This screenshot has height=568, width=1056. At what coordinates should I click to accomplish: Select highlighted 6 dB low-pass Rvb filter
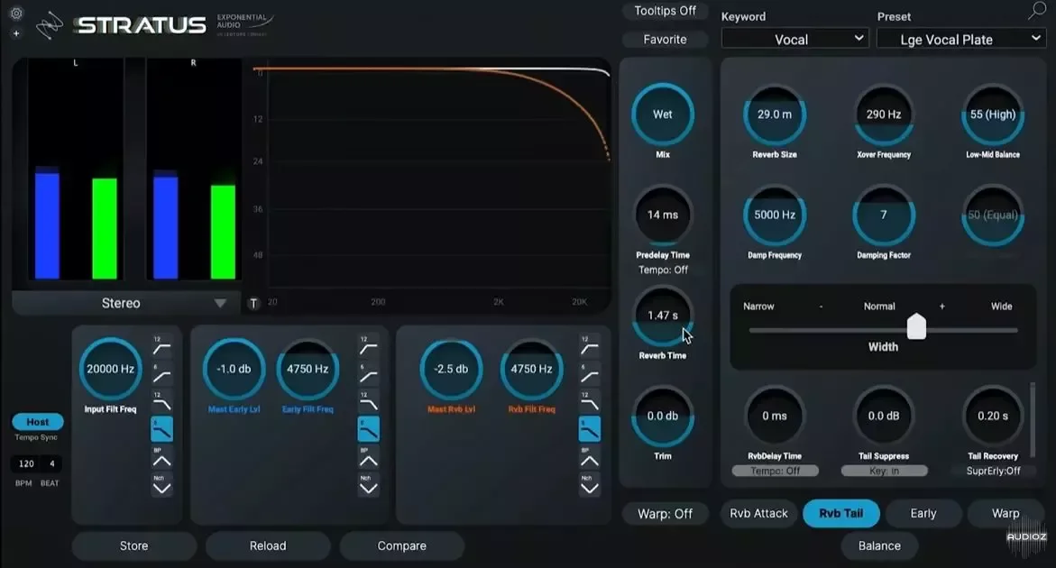tap(589, 429)
